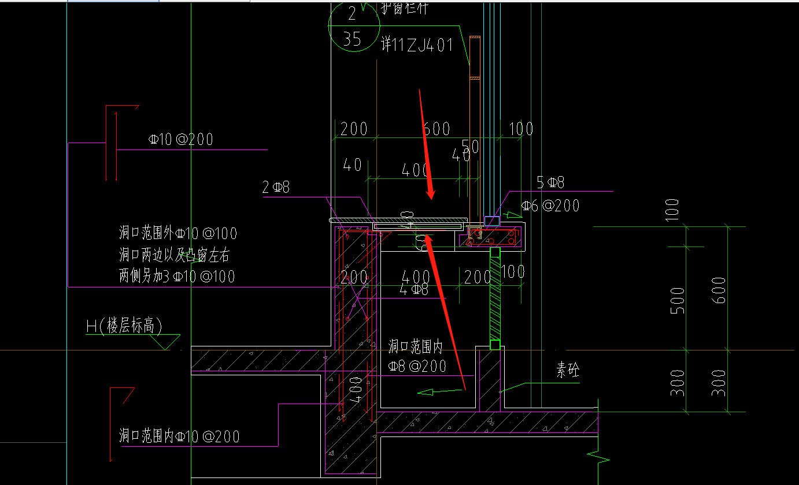Select the vertical "400" inside the hatched wall

356,390
